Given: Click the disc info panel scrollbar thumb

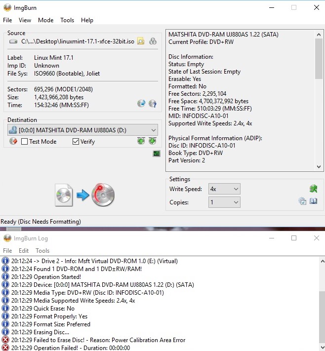Looking at the screenshot, I should (x=319, y=59).
